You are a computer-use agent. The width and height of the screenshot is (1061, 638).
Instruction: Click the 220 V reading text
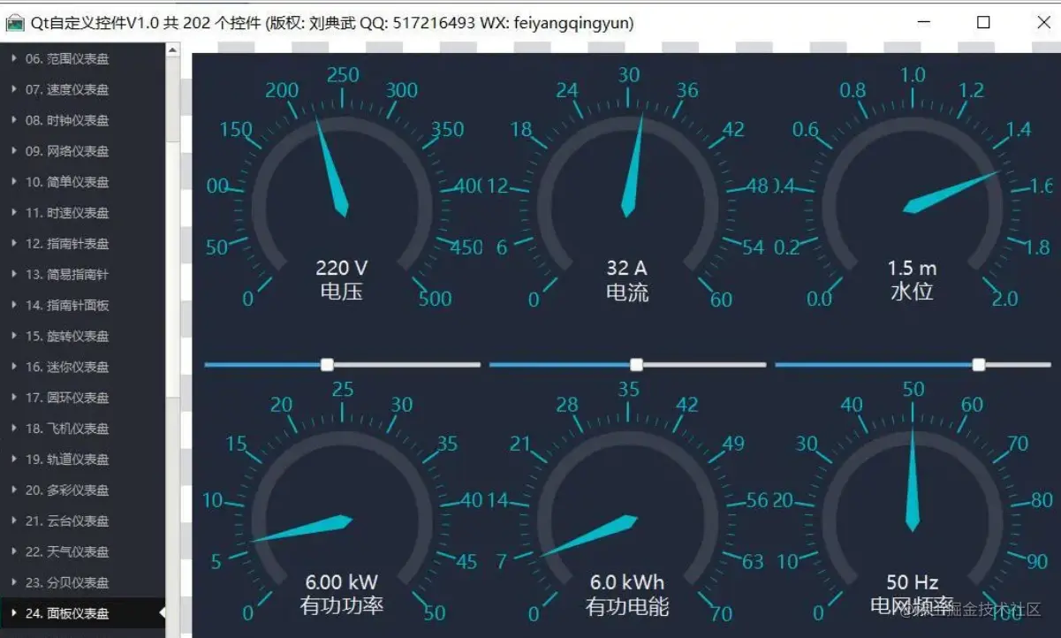click(342, 268)
